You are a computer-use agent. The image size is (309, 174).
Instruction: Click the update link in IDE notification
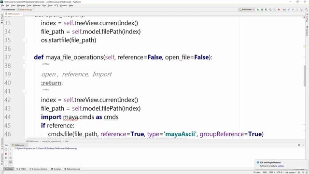pyautogui.click(x=281, y=166)
